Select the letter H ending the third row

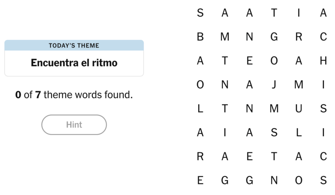(323, 60)
